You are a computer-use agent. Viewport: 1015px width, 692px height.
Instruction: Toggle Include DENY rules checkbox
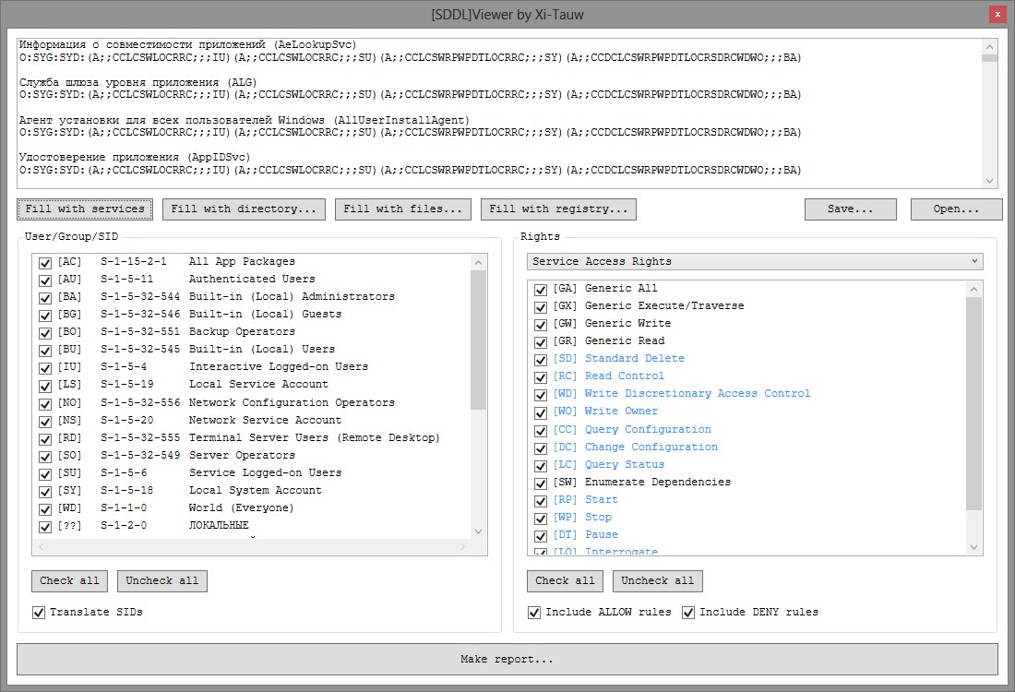[688, 613]
